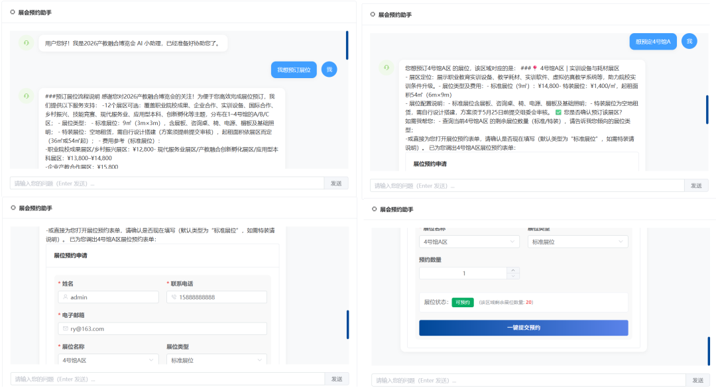Click the person icon in the 姓名 field

[65, 297]
